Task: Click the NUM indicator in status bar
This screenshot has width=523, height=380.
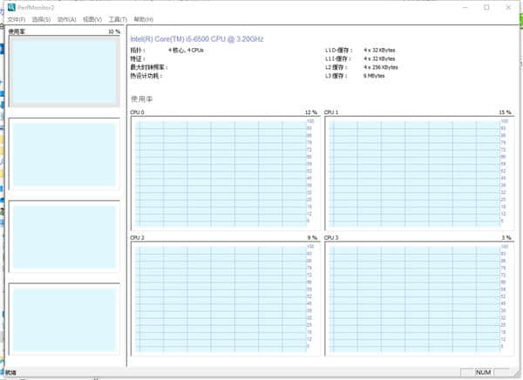Action: click(483, 372)
